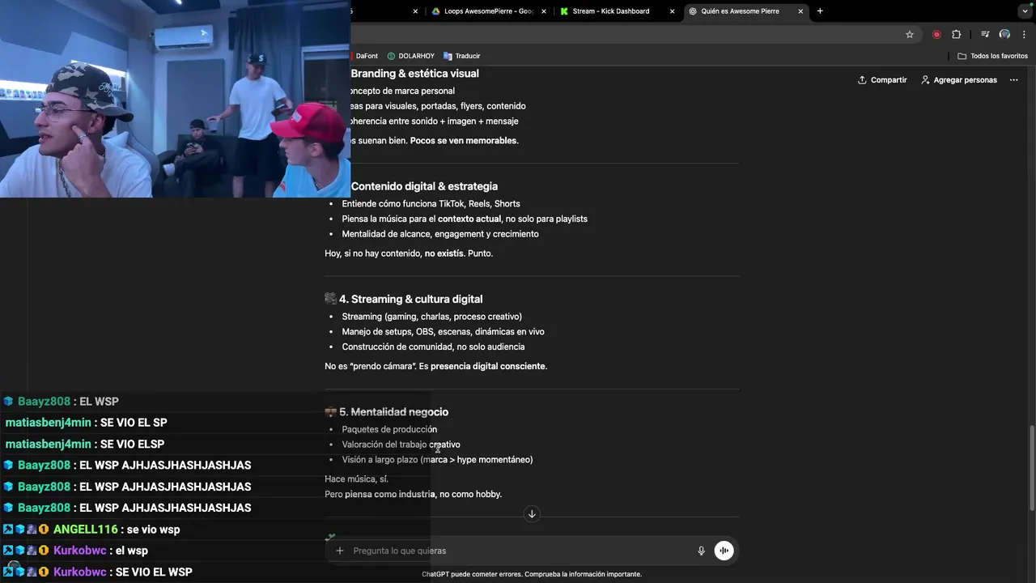Click the Compartir share button
The image size is (1036, 583).
coord(882,80)
